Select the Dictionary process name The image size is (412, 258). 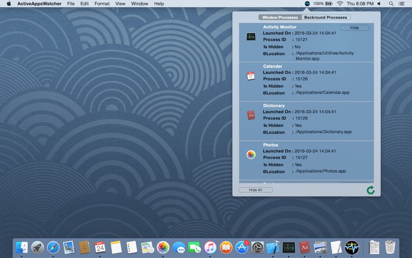click(x=274, y=106)
